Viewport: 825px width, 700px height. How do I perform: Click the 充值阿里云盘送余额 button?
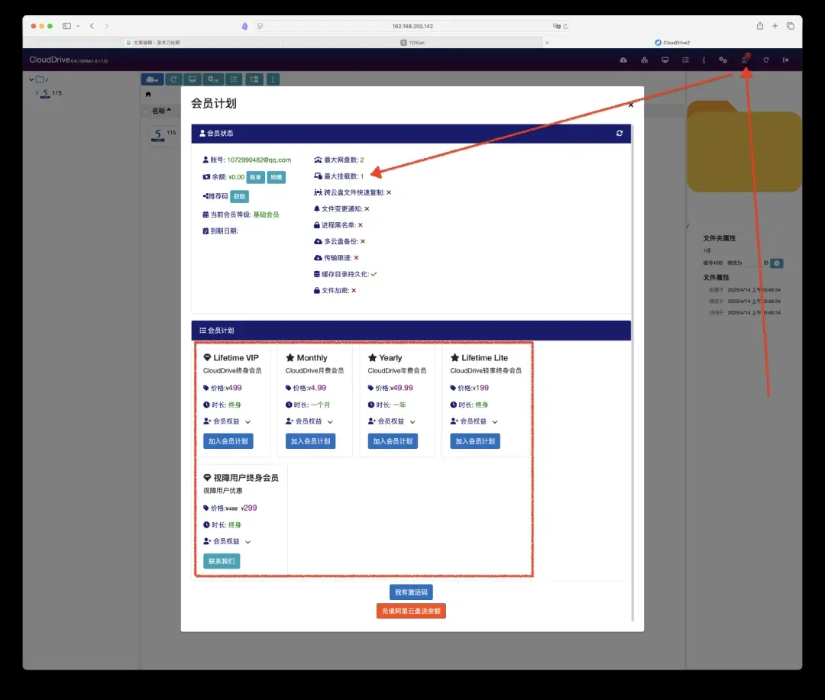411,611
